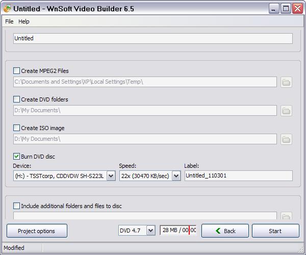The image size is (306, 255).
Task: Go Back to the previous step
Action: (x=225, y=231)
